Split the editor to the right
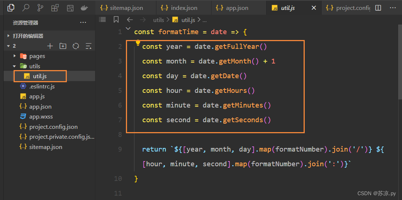The image size is (402, 200). [378, 8]
